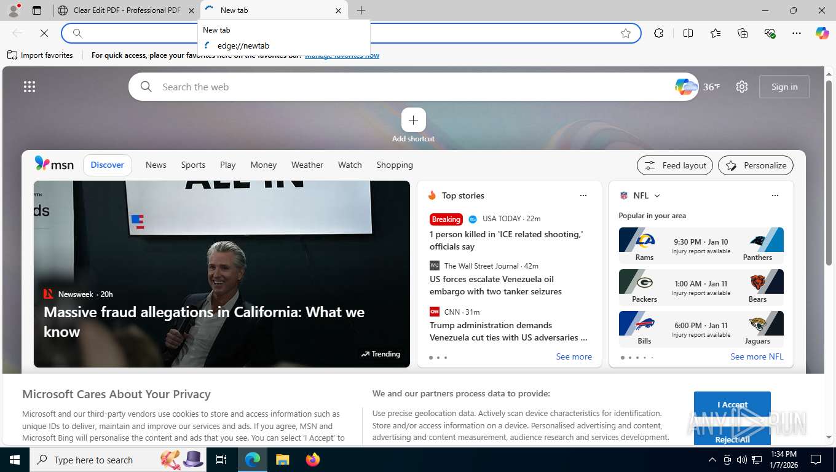Add this page to favorites star

[x=626, y=33]
